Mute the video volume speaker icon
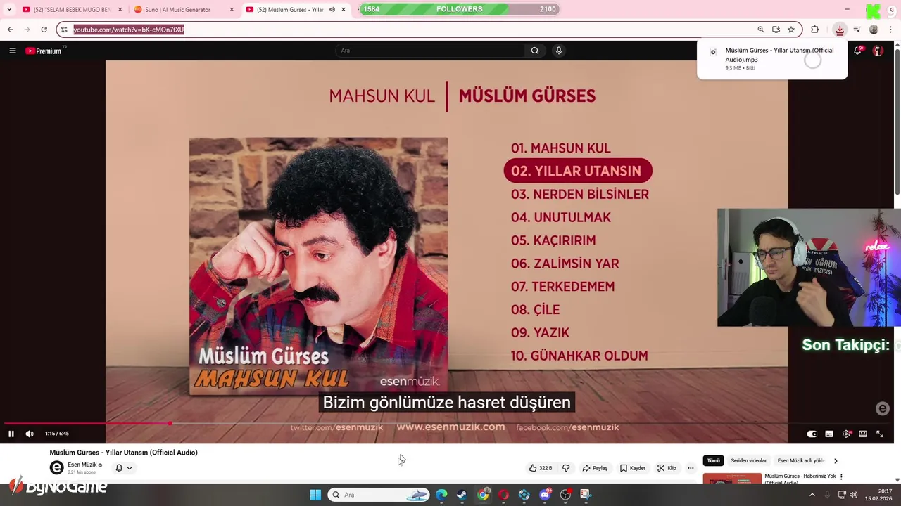This screenshot has width=901, height=506. [30, 434]
